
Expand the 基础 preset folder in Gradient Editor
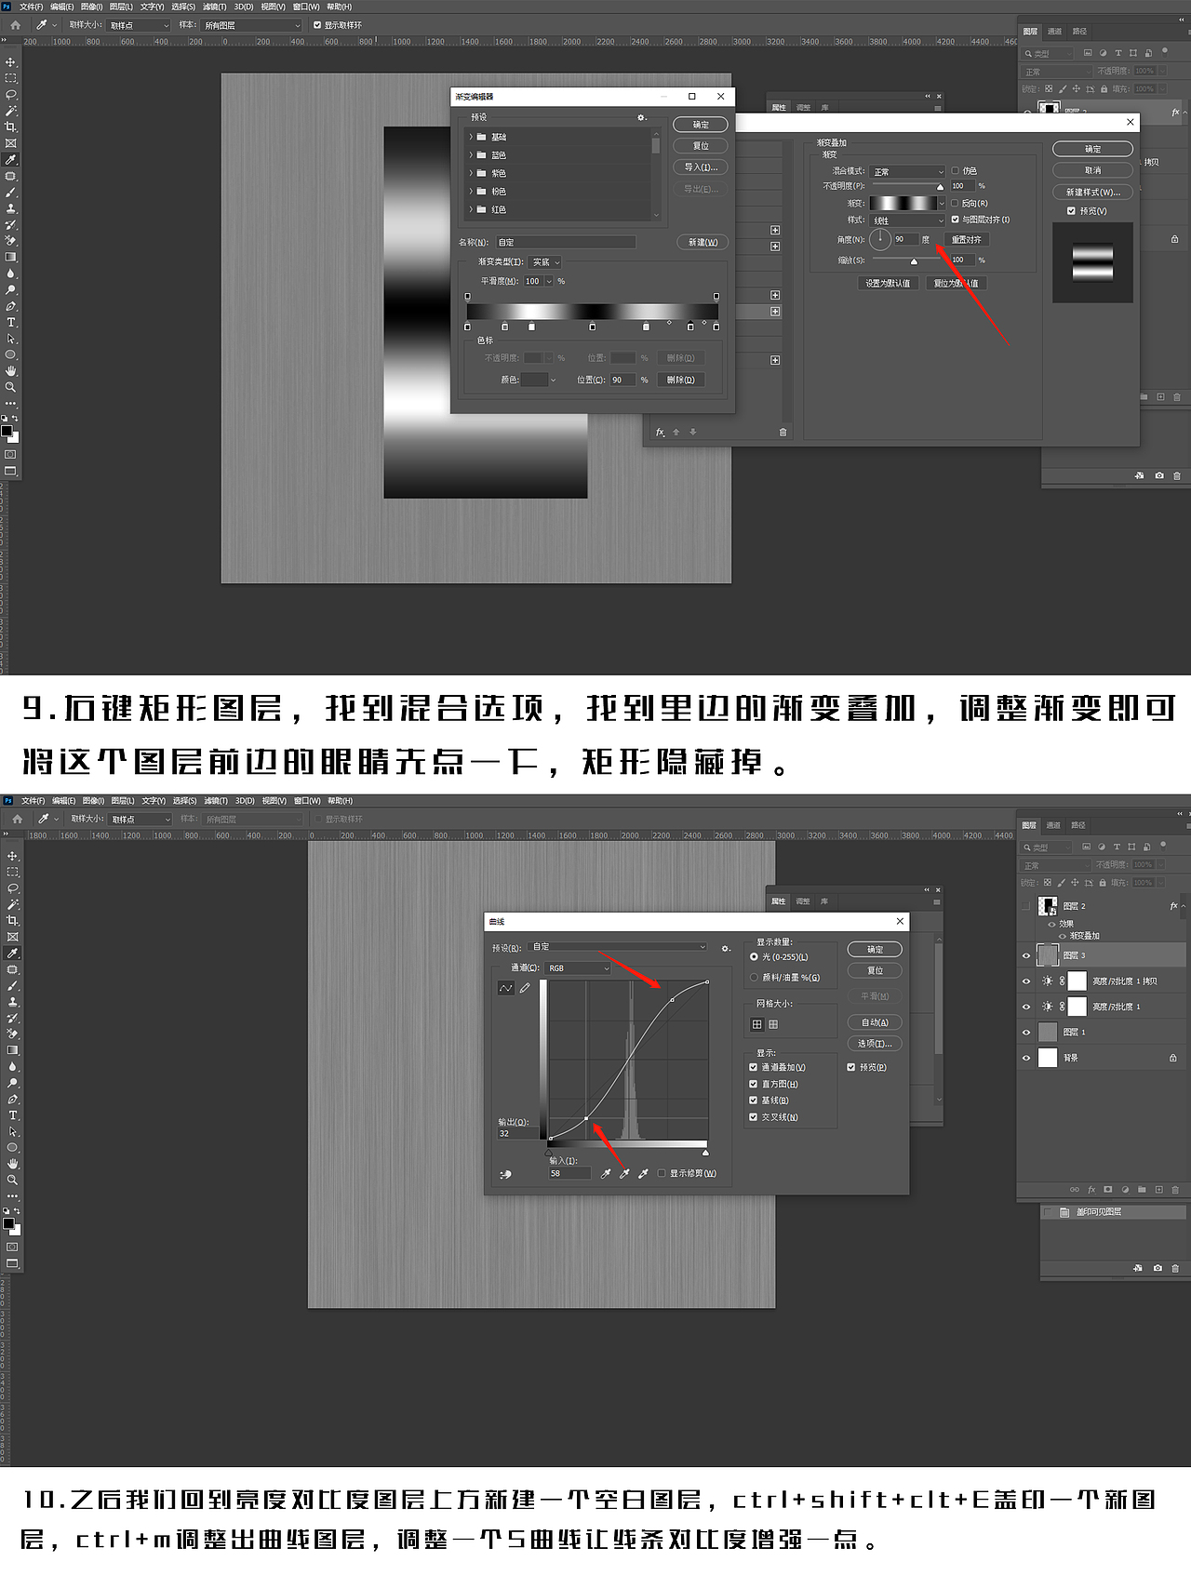[x=471, y=137]
